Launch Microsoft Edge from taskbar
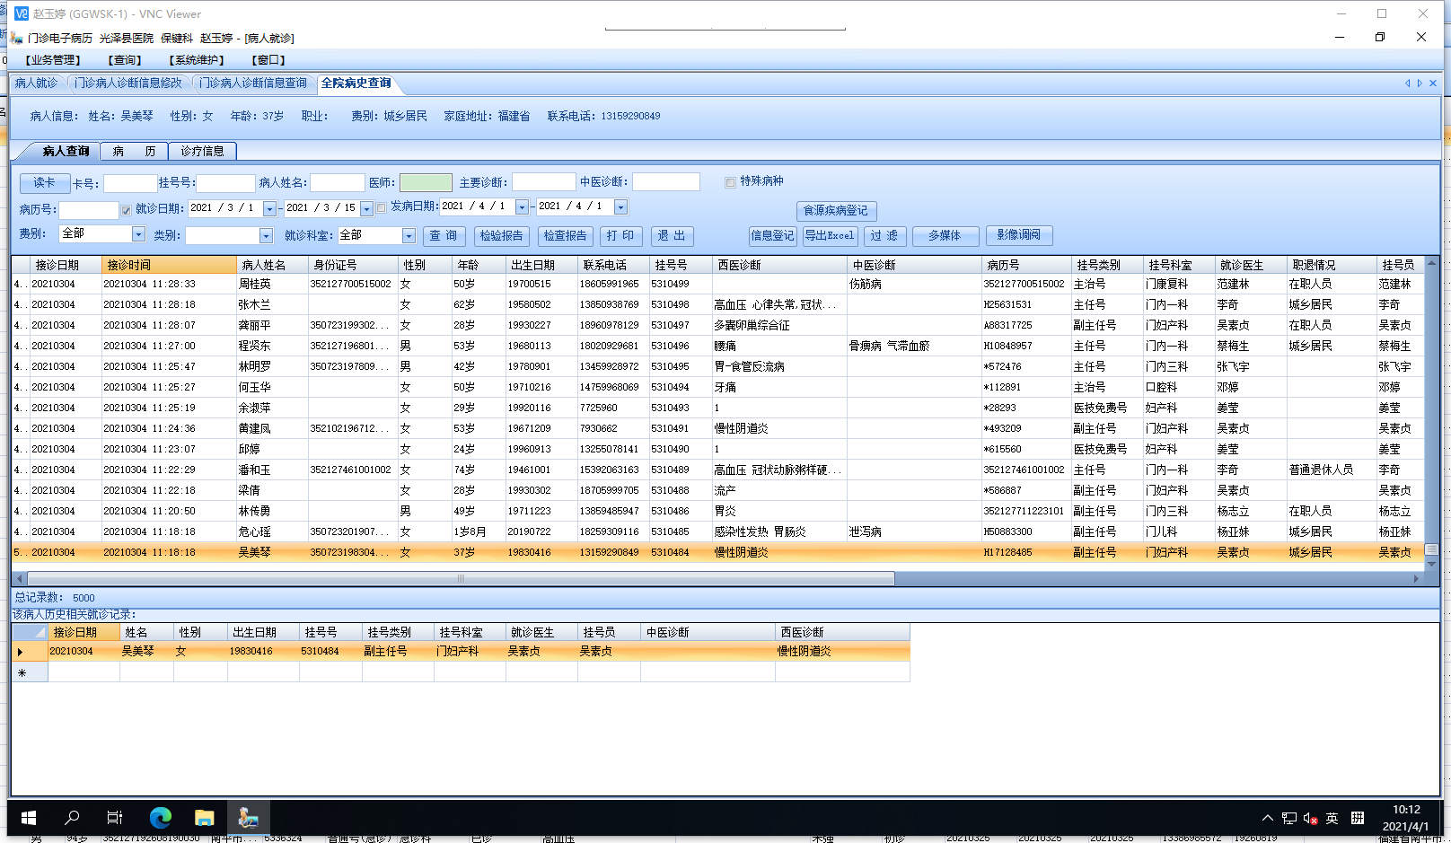This screenshot has width=1451, height=843. (161, 817)
